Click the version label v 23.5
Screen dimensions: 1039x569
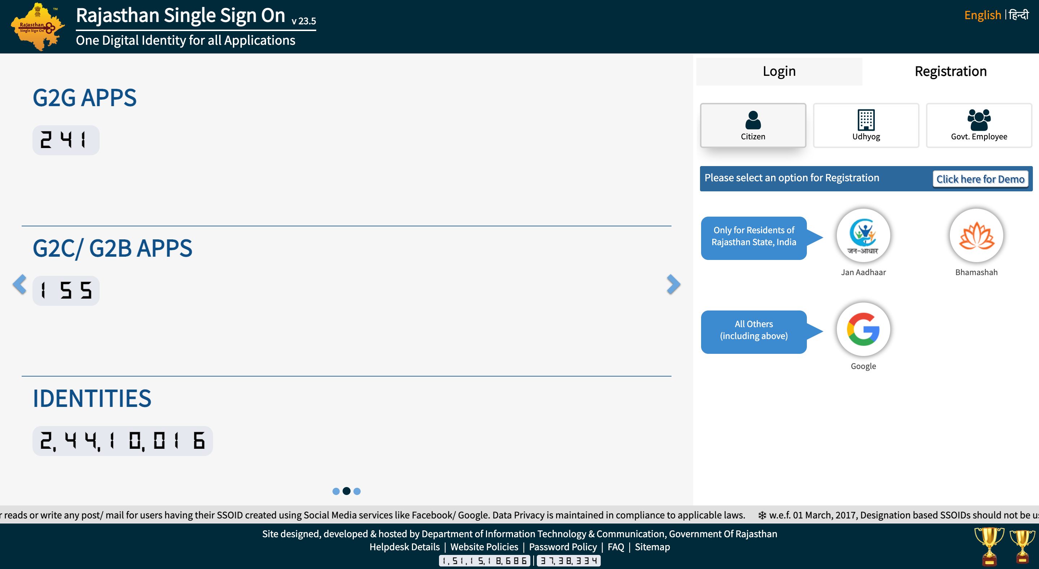[304, 21]
